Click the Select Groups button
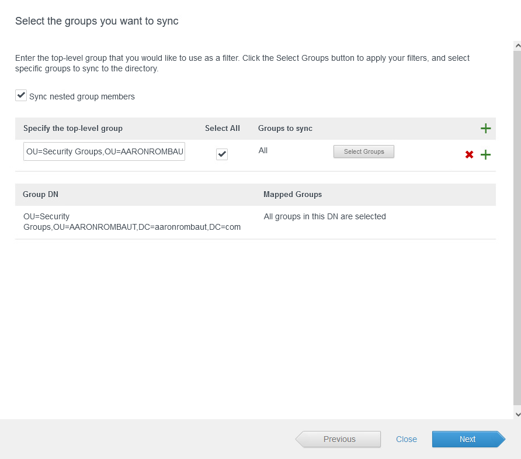The image size is (521, 459). tap(364, 151)
